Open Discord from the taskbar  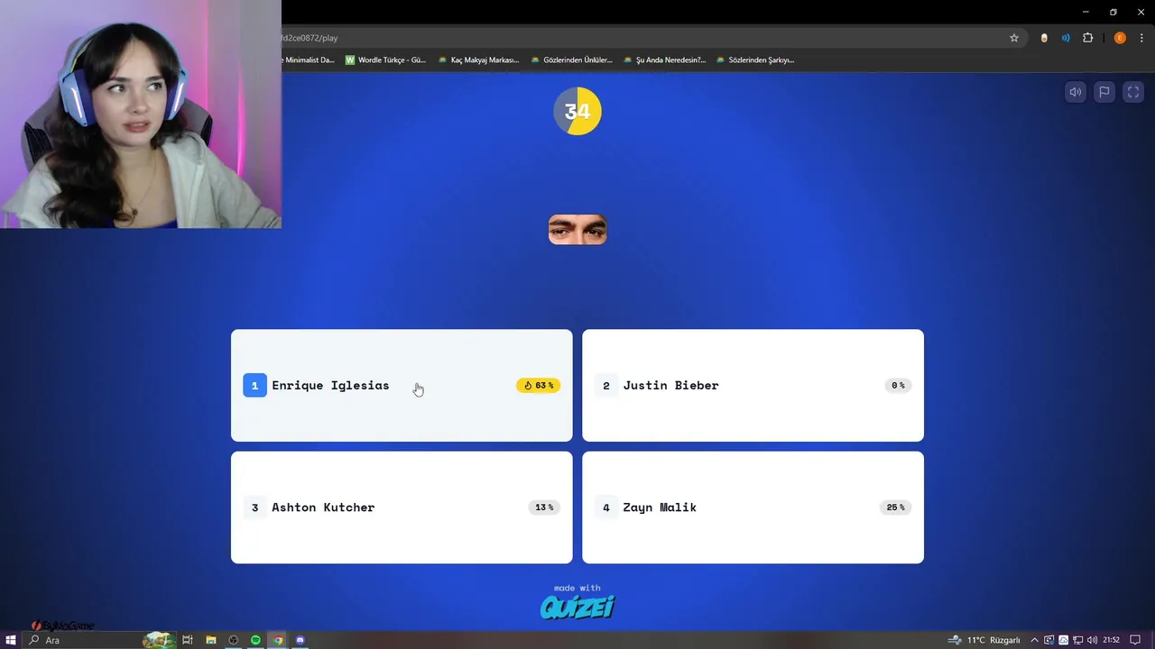point(300,640)
